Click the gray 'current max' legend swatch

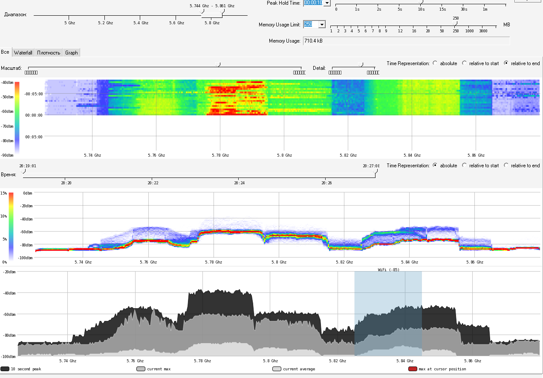(141, 369)
